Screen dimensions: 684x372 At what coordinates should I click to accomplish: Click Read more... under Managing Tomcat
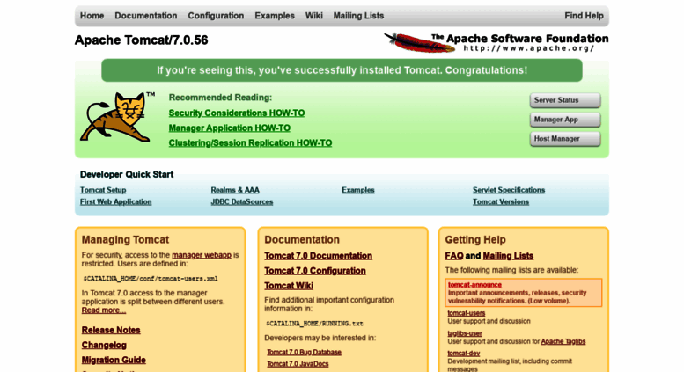tap(103, 310)
